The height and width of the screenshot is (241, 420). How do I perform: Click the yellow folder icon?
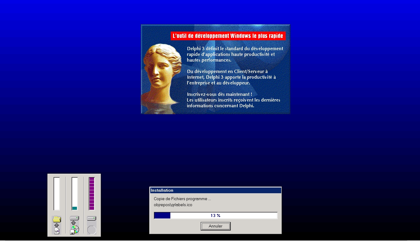56,219
